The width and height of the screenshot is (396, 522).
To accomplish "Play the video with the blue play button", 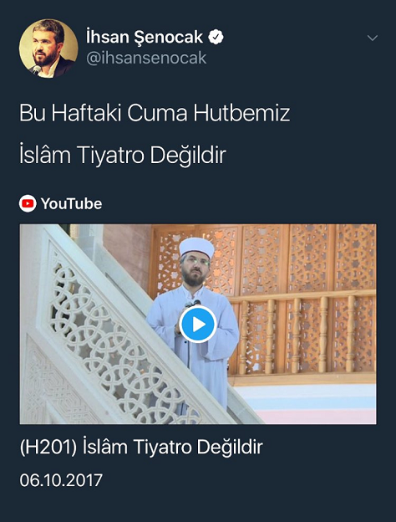I will (198, 325).
